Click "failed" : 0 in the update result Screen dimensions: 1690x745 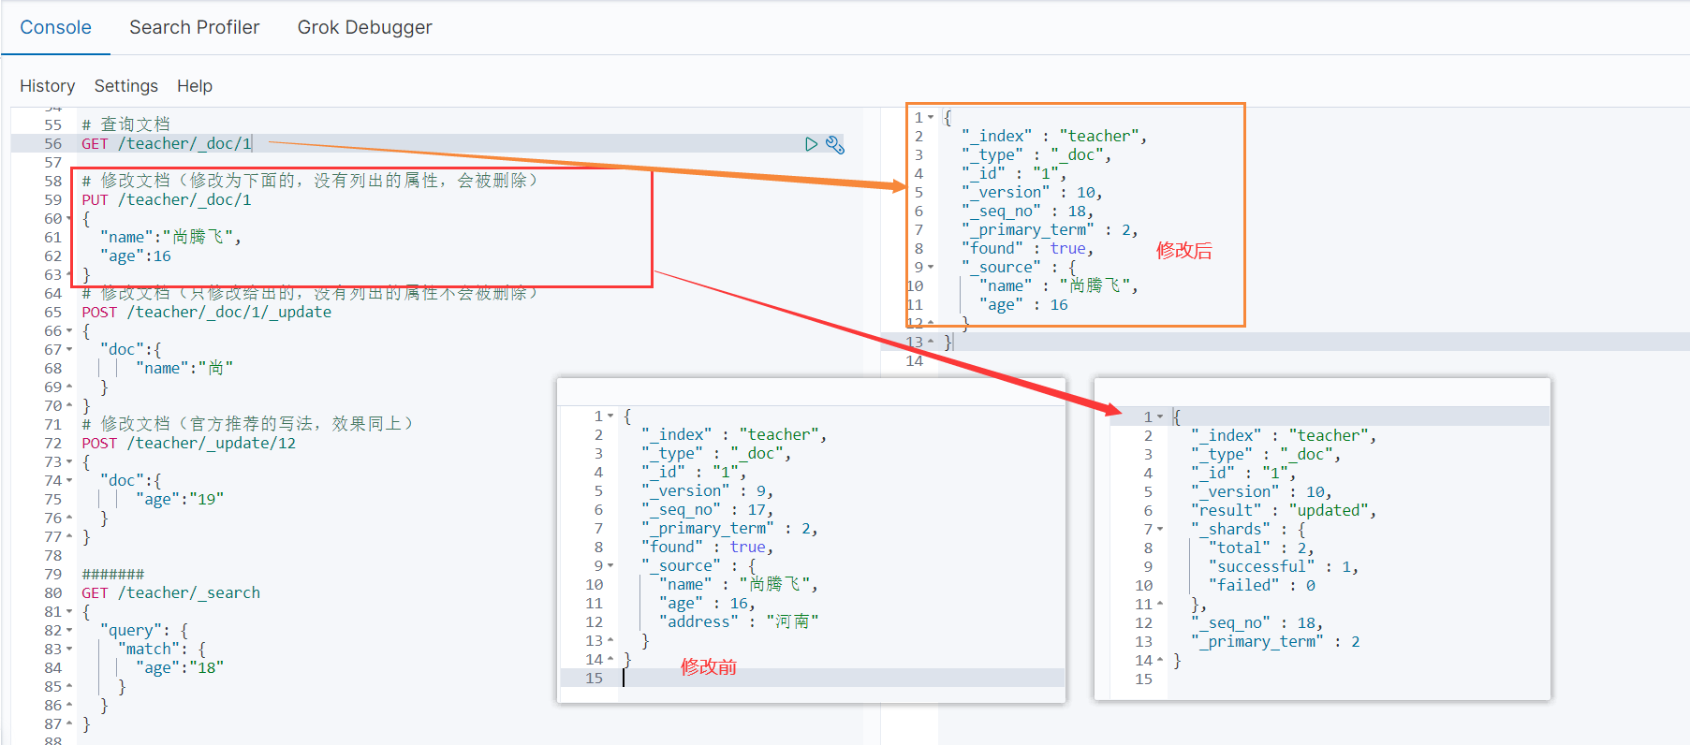(1262, 586)
